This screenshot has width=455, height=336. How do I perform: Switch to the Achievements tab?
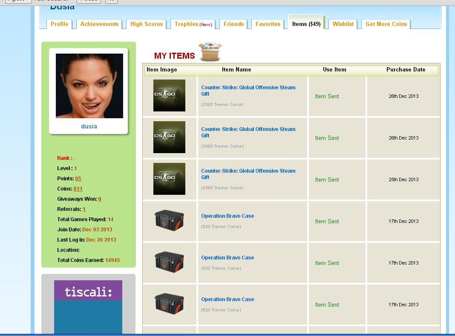99,24
